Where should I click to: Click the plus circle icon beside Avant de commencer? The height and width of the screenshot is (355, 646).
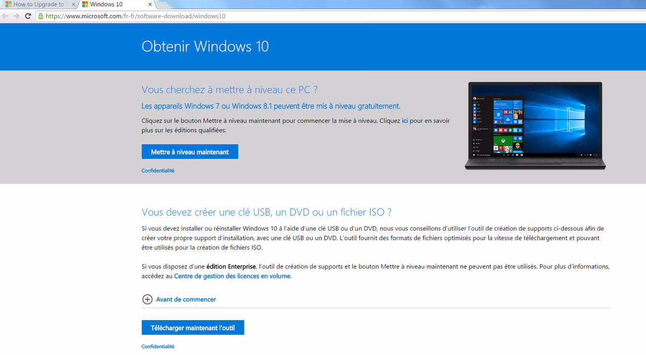(x=147, y=300)
